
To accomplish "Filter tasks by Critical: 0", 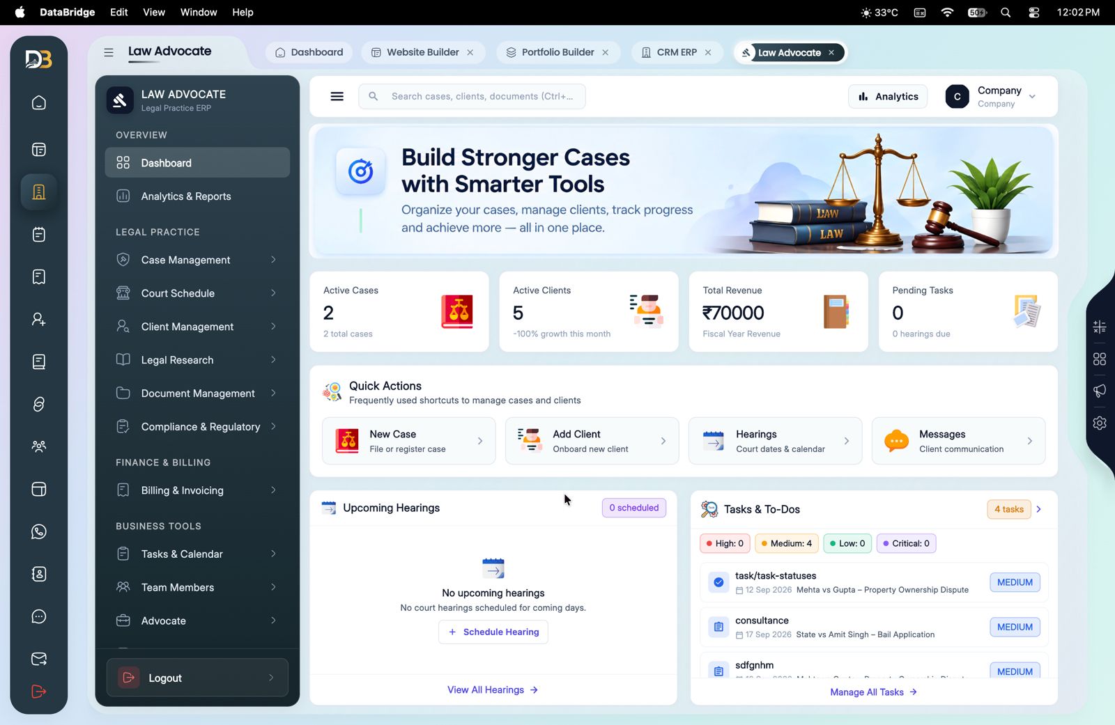I will point(906,543).
